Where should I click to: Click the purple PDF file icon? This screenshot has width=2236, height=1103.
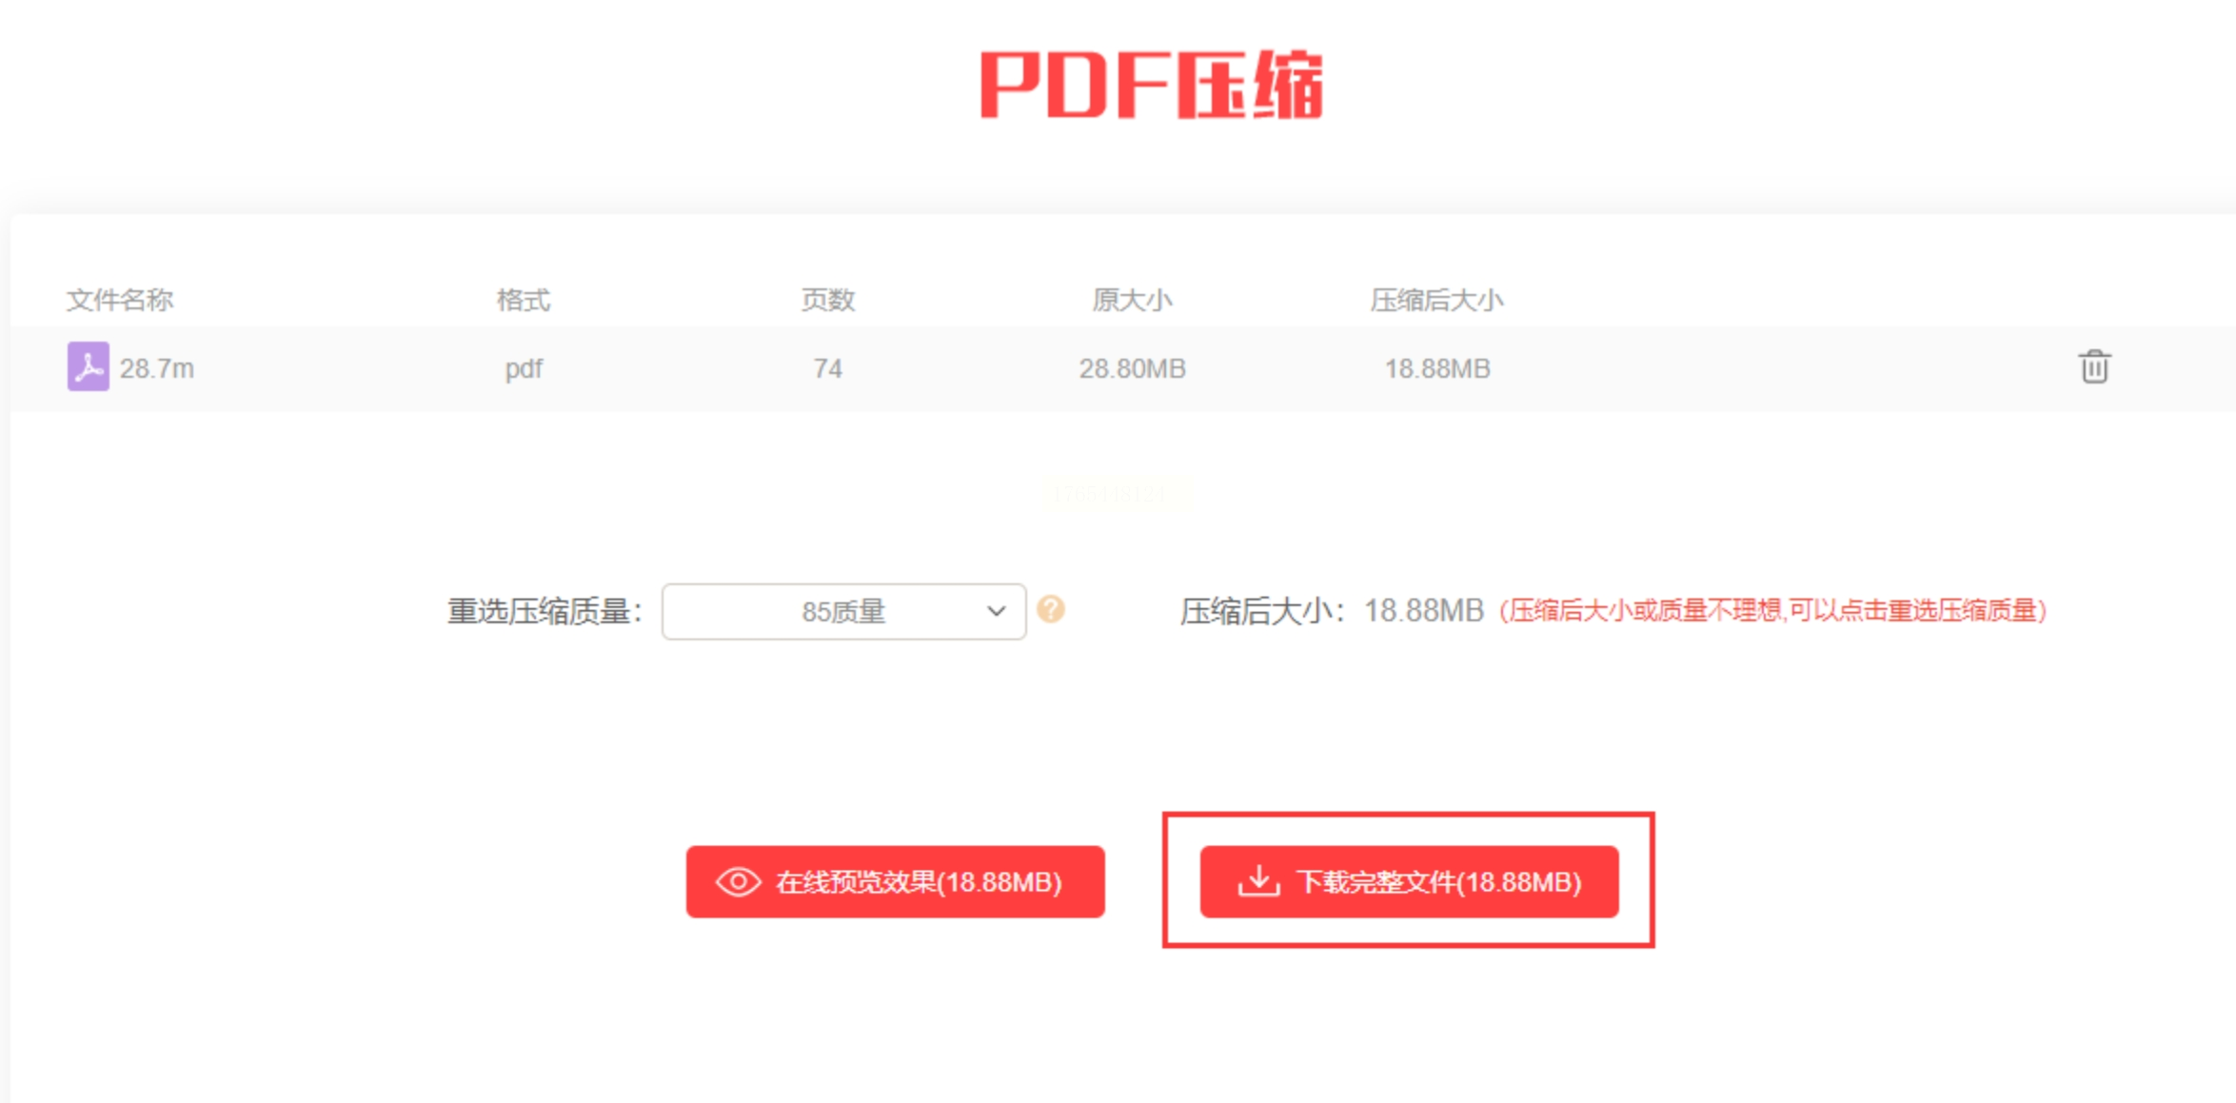coord(88,366)
